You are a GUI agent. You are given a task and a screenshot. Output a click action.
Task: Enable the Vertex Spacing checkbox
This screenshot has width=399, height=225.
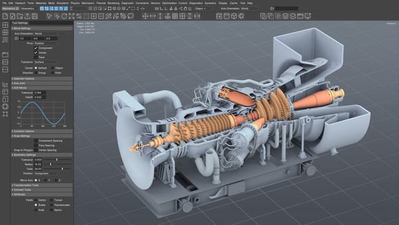pos(36,150)
